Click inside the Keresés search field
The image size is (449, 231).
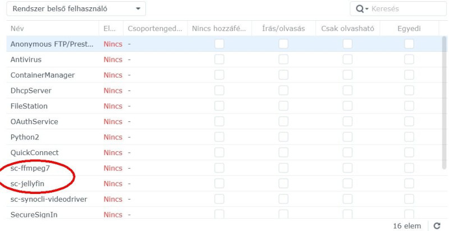400,9
